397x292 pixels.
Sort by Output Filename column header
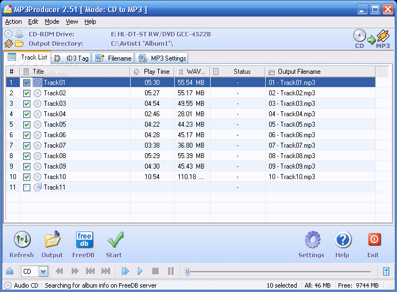tap(320, 72)
